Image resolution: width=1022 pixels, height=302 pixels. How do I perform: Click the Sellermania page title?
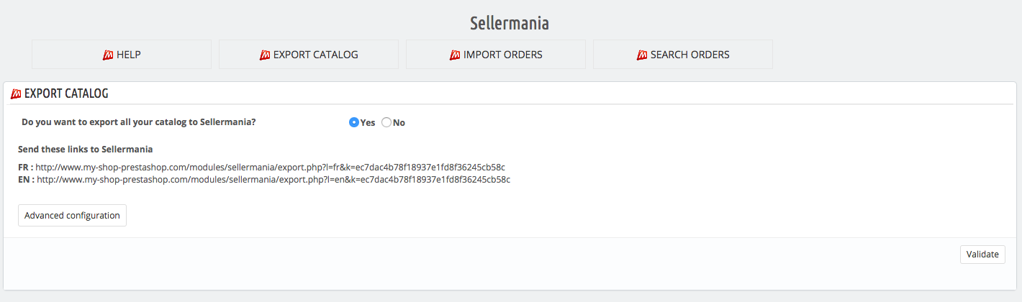coord(510,23)
